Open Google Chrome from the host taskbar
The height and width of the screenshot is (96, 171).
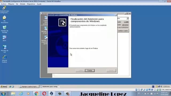point(37,94)
